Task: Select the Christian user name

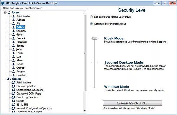Action: 21,31
